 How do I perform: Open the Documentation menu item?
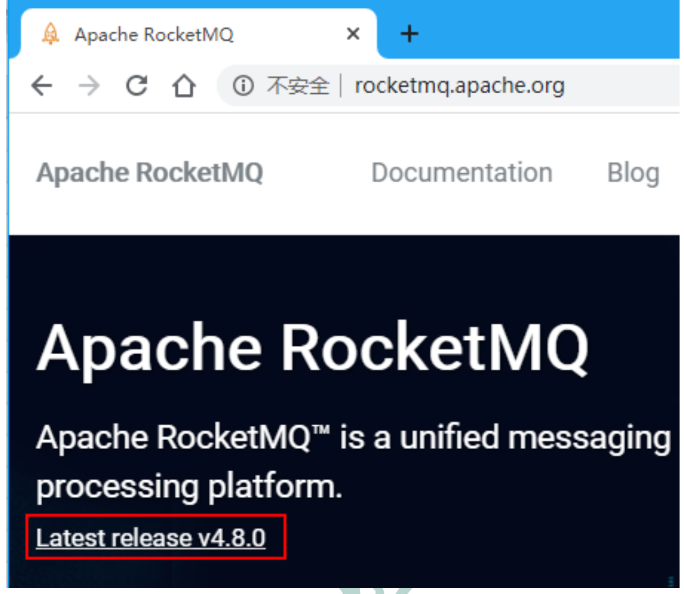(462, 172)
